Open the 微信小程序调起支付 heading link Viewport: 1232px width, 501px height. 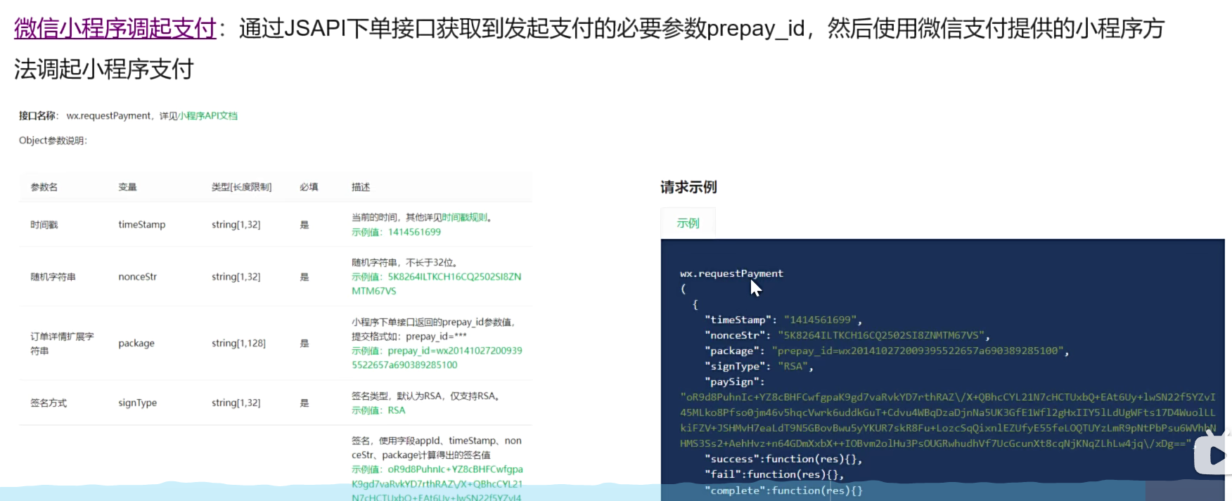point(115,28)
